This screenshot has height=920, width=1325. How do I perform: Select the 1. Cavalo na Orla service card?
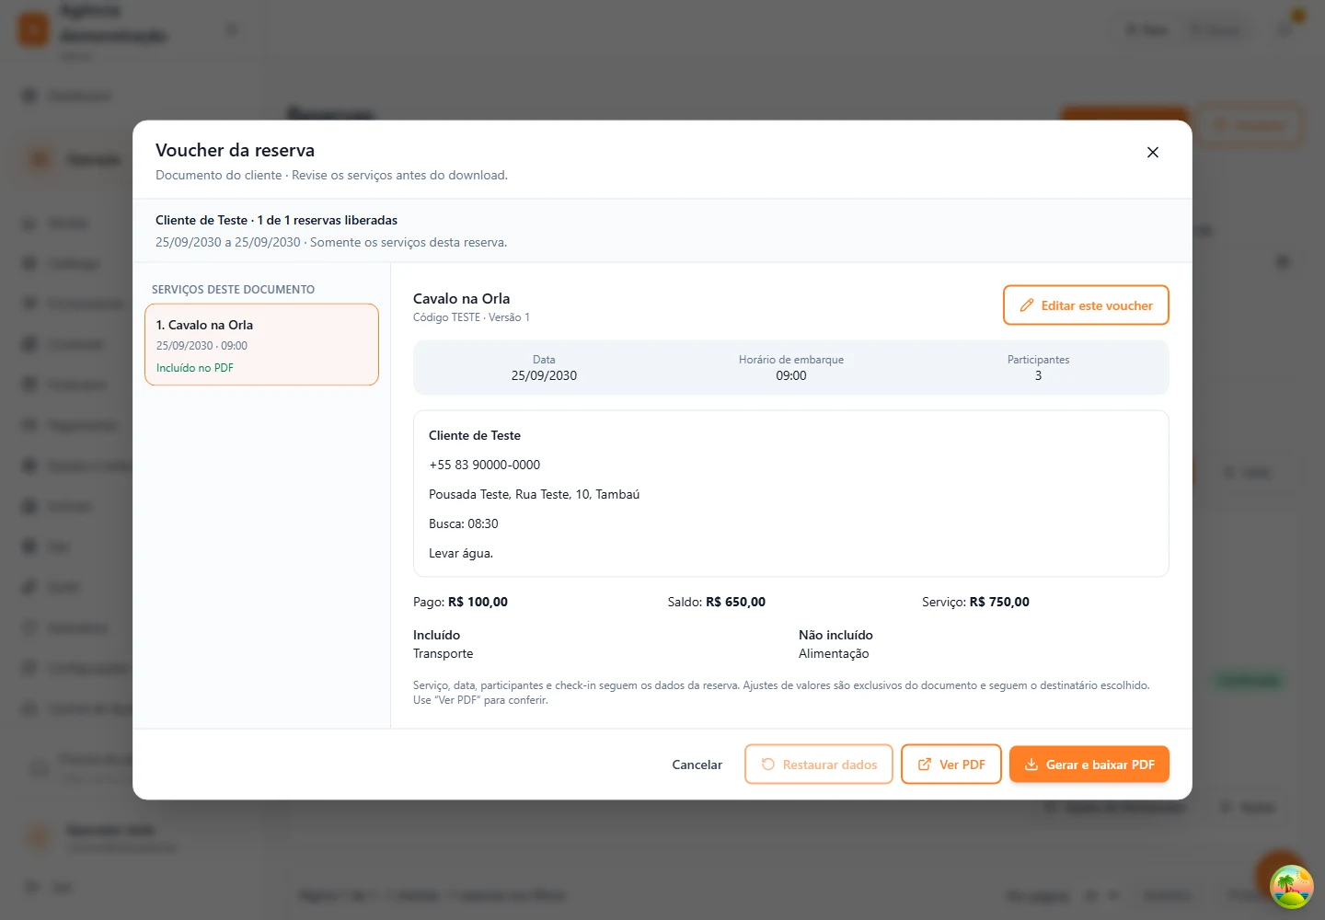point(261,345)
